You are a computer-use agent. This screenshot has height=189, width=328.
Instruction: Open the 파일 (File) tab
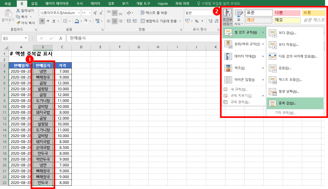click(x=8, y=4)
